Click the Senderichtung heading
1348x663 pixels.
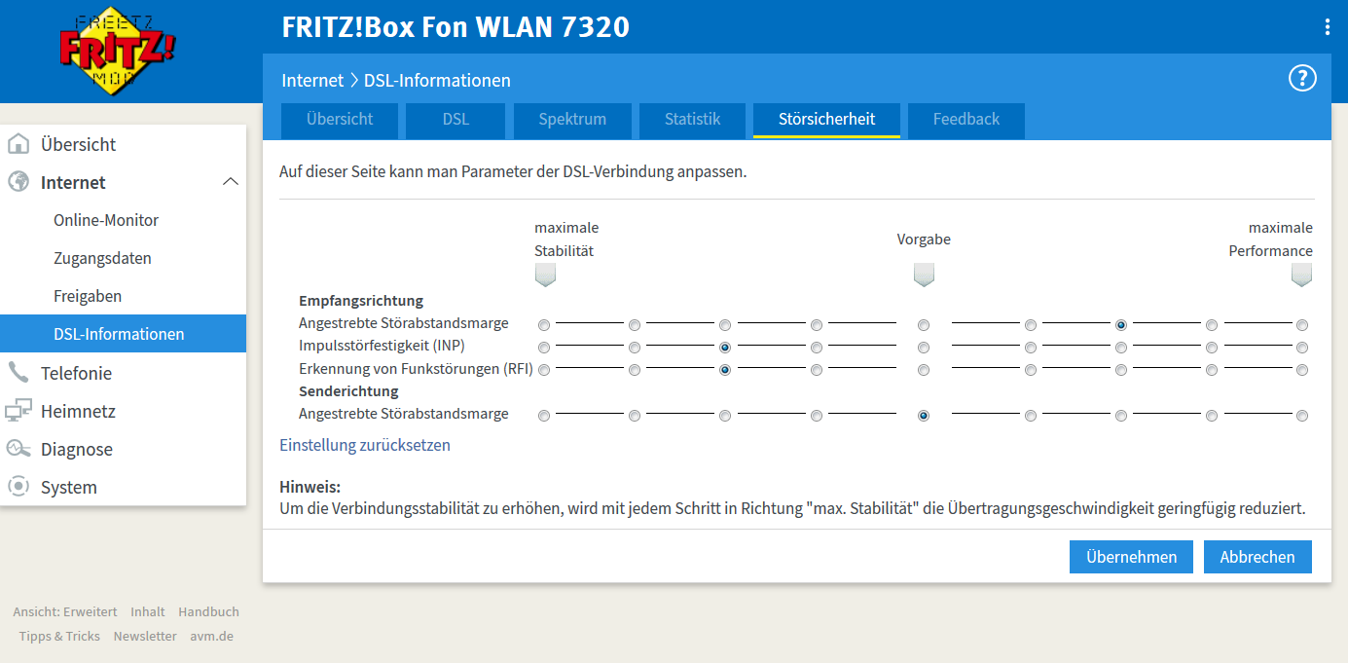[x=348, y=391]
